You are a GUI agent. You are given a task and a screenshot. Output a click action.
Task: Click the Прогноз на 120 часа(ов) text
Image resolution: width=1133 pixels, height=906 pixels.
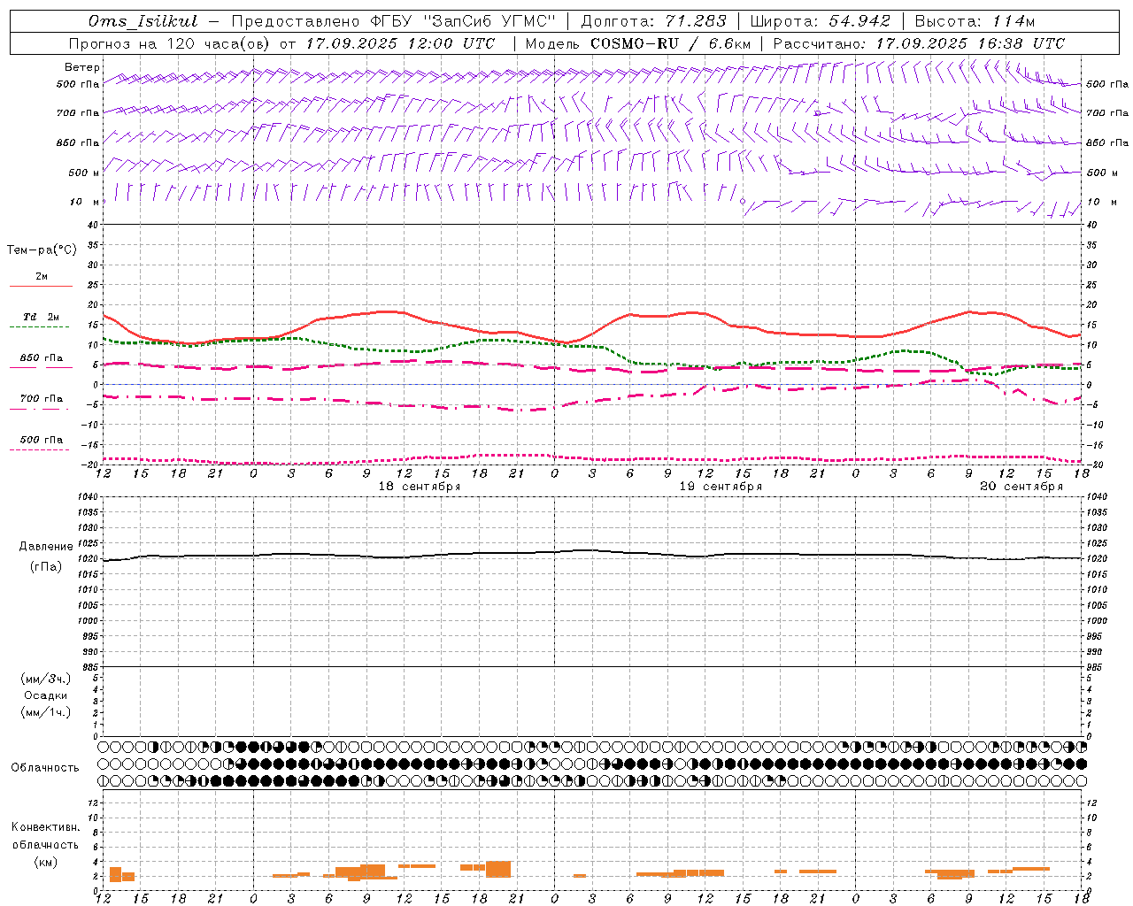click(x=170, y=43)
